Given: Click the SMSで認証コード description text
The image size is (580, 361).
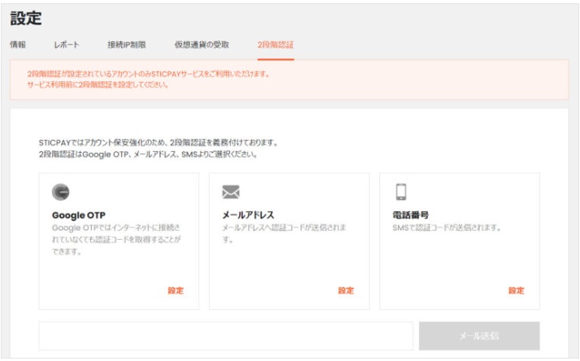Looking at the screenshot, I should [x=447, y=228].
